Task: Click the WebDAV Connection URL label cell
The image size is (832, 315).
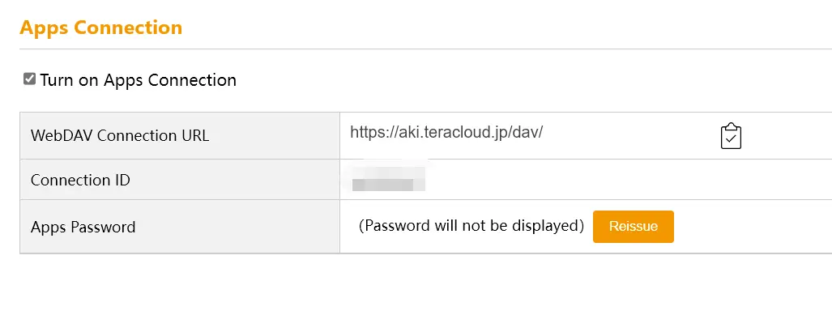Action: 180,136
